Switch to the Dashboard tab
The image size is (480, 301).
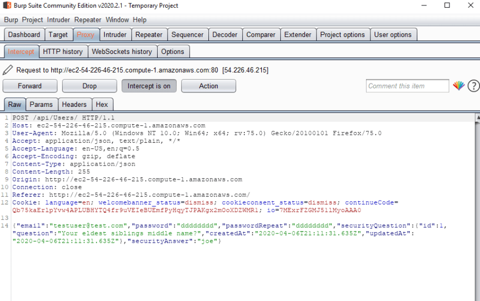[24, 34]
